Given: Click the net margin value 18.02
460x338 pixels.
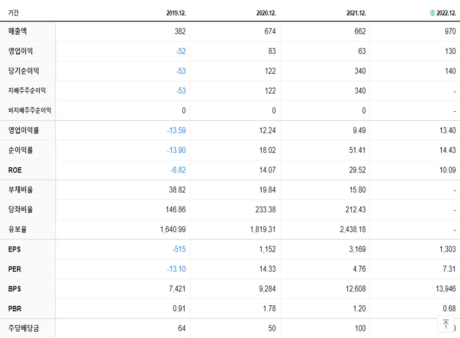Looking at the screenshot, I should click(267, 150).
